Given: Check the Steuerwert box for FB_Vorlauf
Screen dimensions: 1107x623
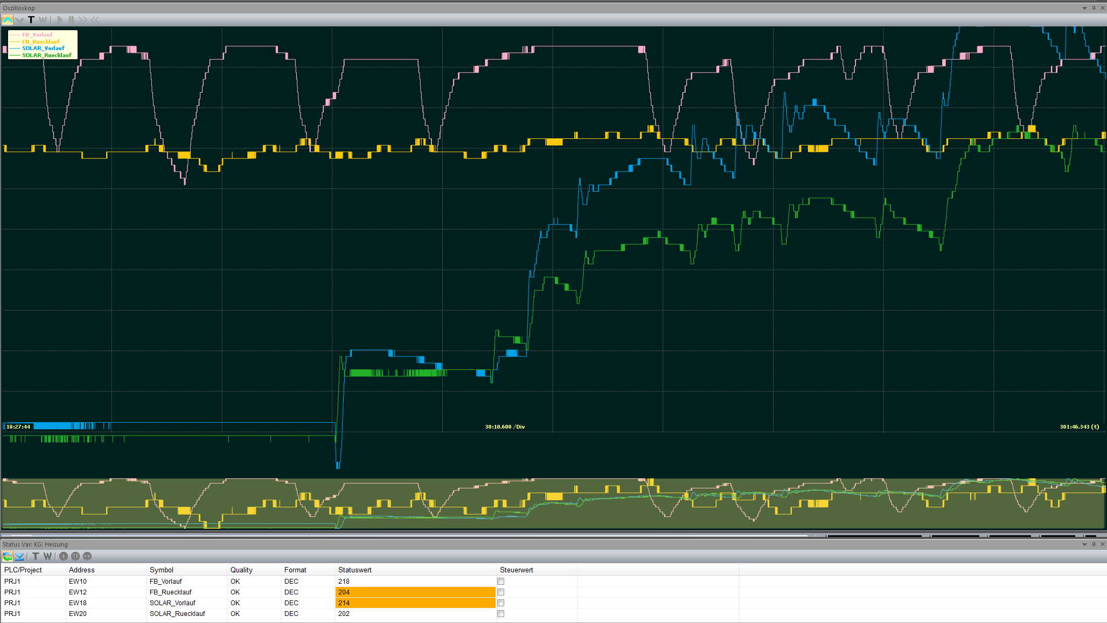Looking at the screenshot, I should [500, 582].
